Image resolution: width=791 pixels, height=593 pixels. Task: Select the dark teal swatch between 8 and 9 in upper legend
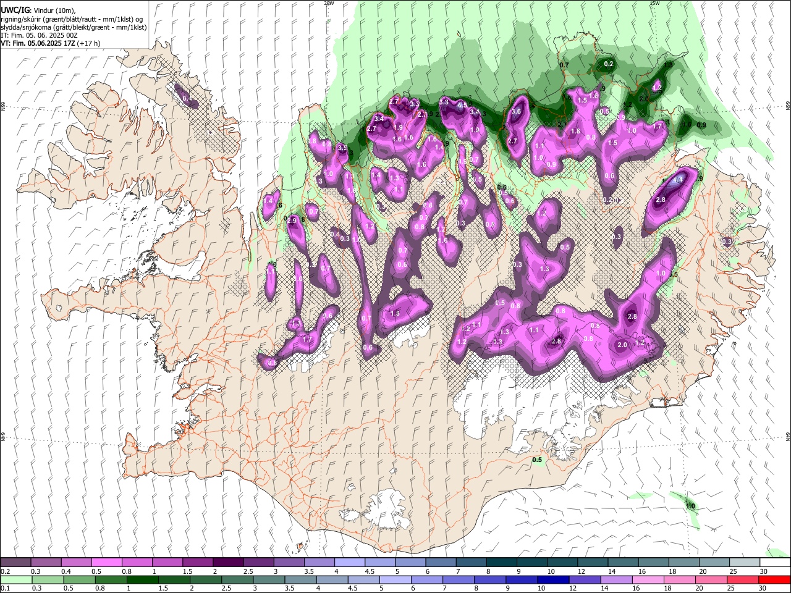click(501, 562)
